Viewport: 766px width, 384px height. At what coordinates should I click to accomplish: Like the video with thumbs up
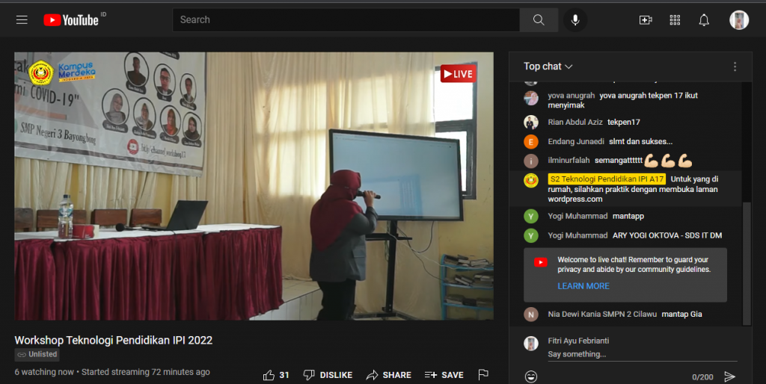point(269,375)
